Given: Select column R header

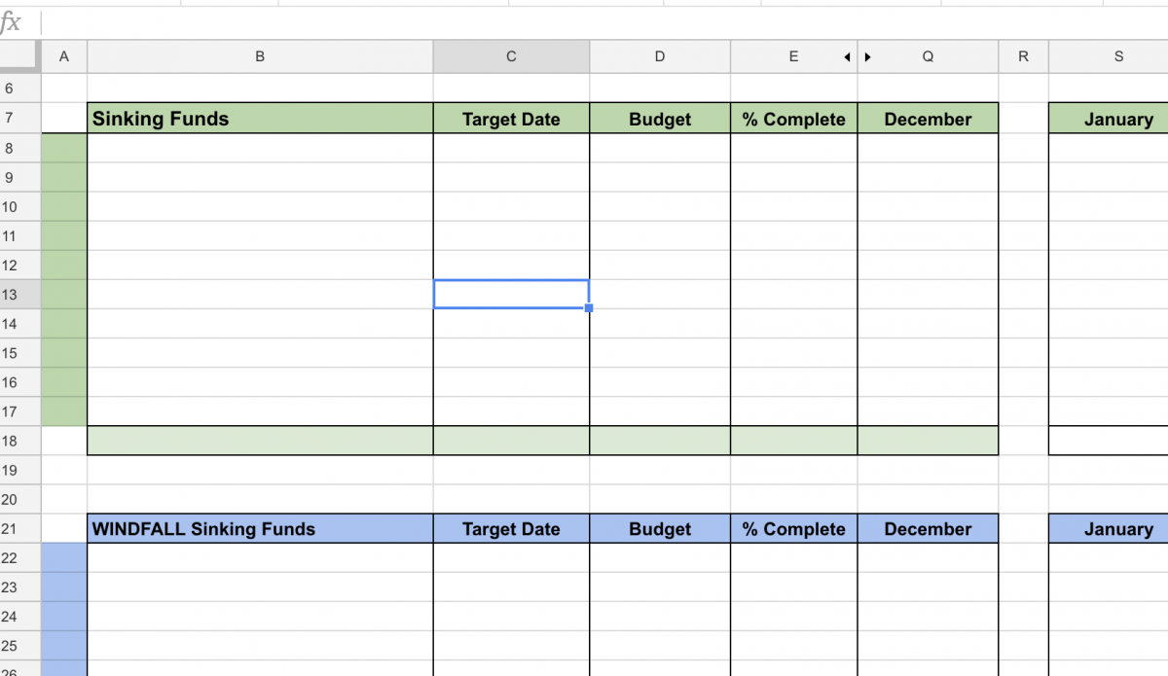Looking at the screenshot, I should click(1023, 57).
